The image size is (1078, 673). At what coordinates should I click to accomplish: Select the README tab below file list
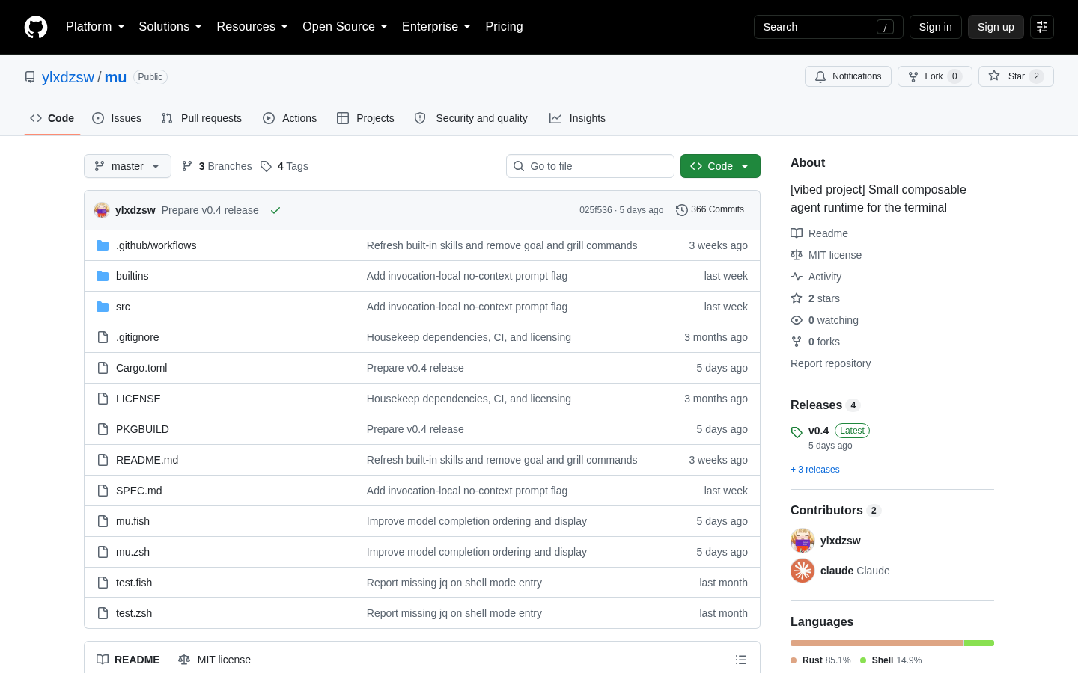tap(128, 660)
